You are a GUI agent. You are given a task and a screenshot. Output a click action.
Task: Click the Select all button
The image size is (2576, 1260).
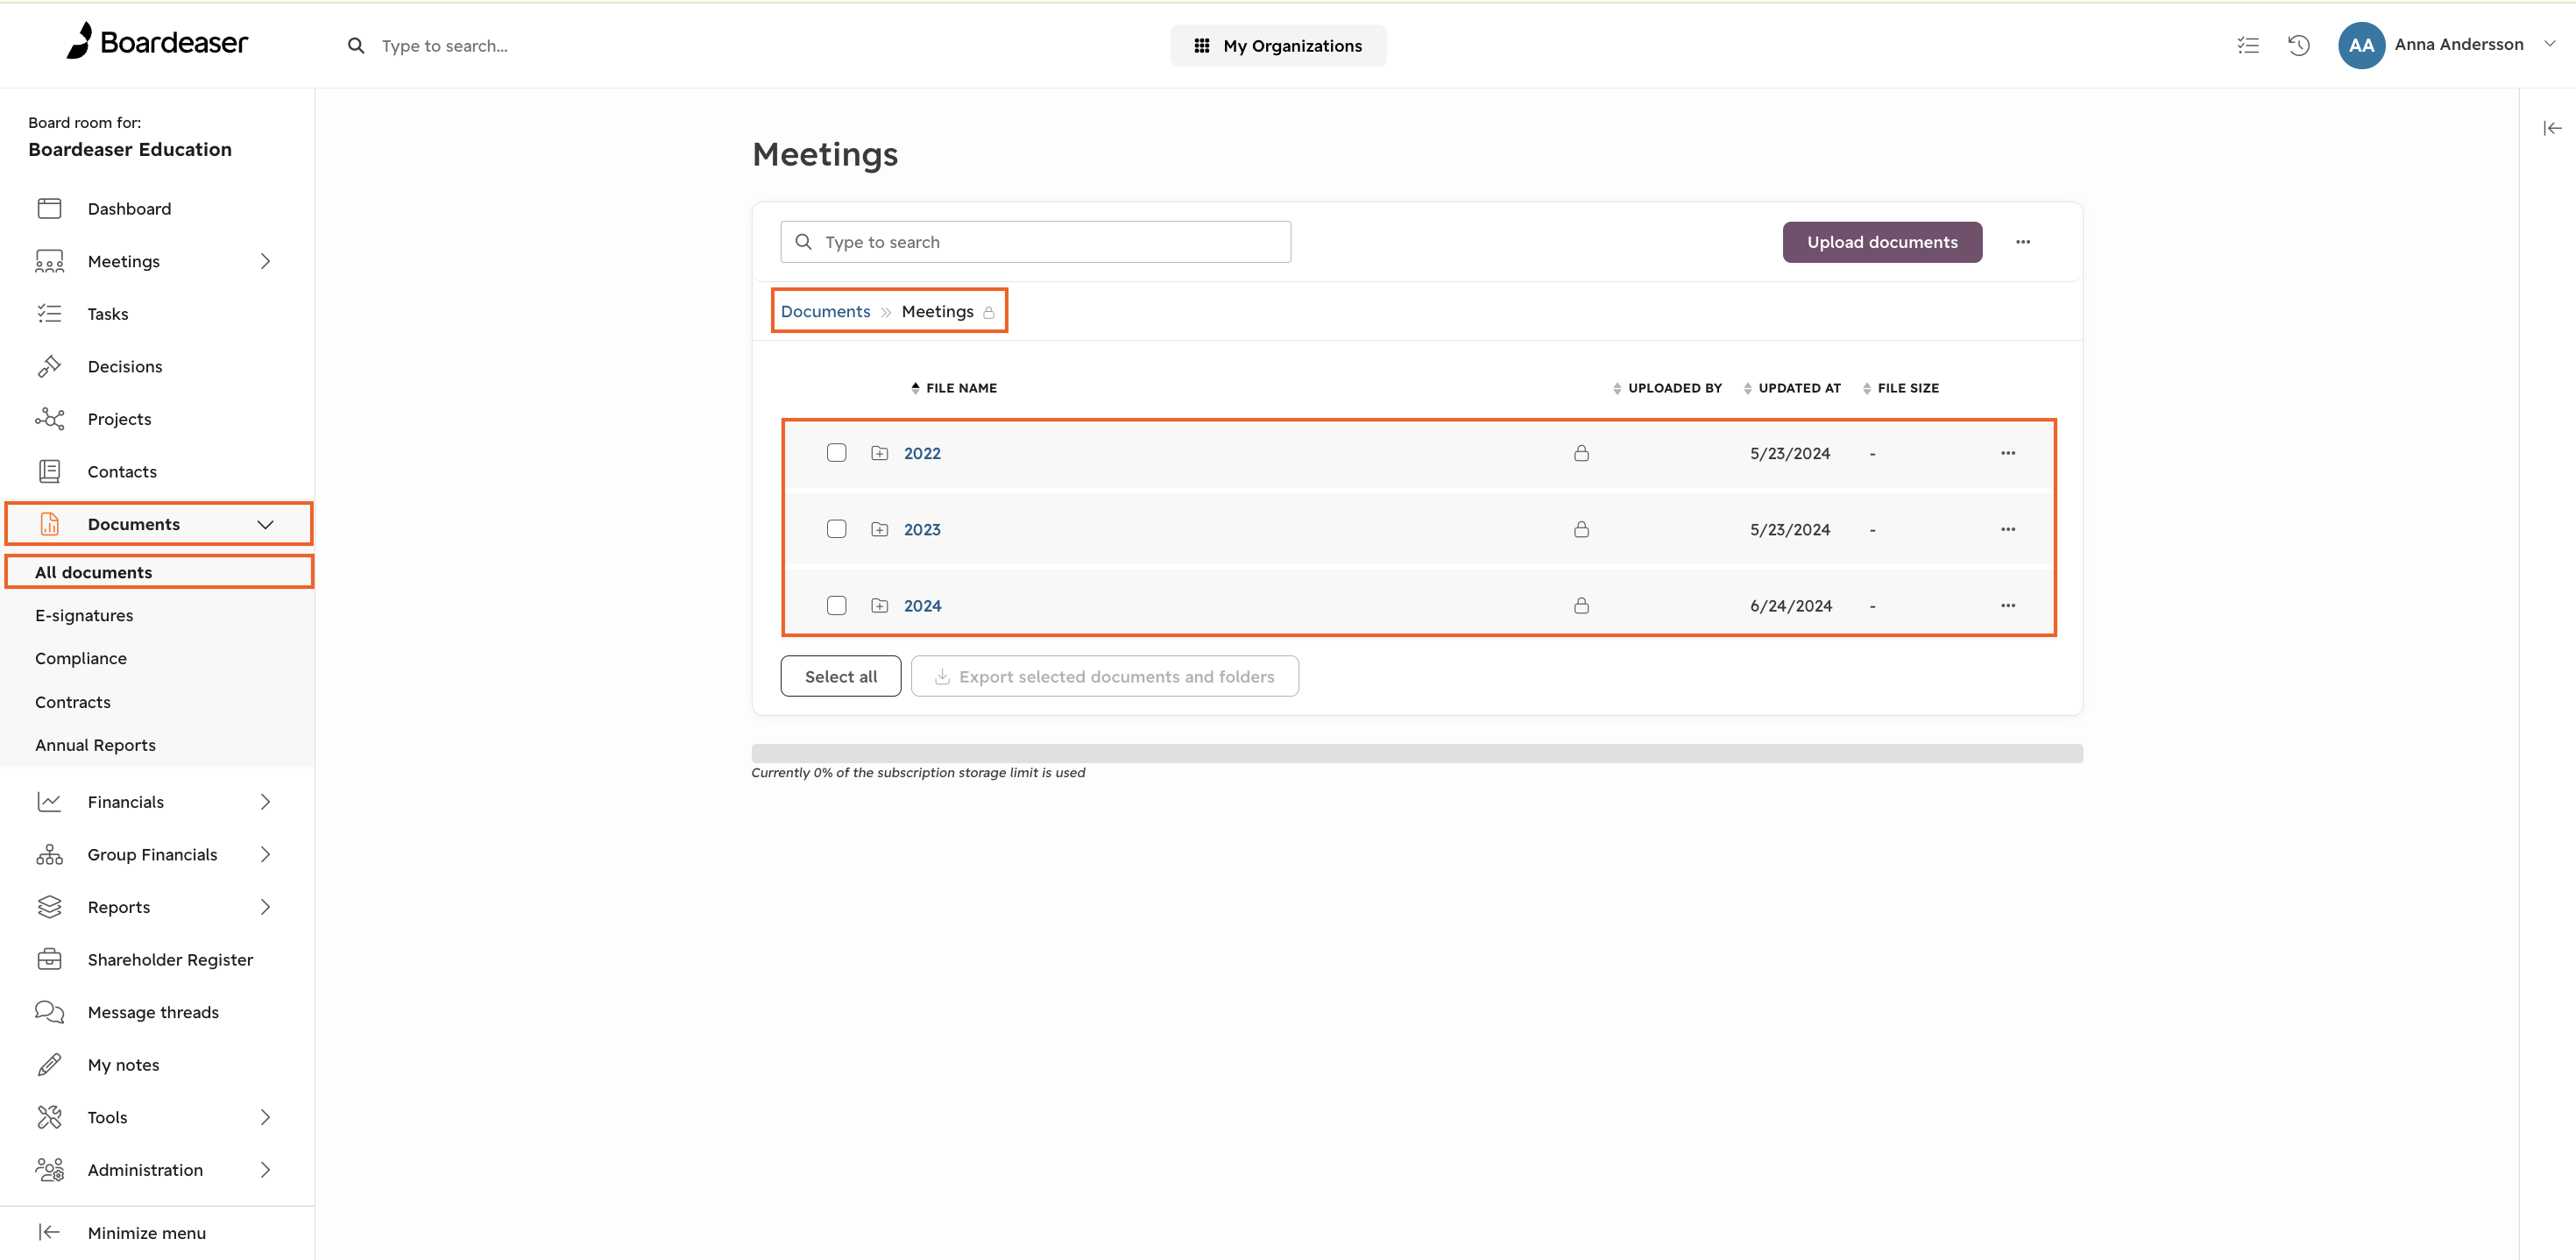pos(840,676)
